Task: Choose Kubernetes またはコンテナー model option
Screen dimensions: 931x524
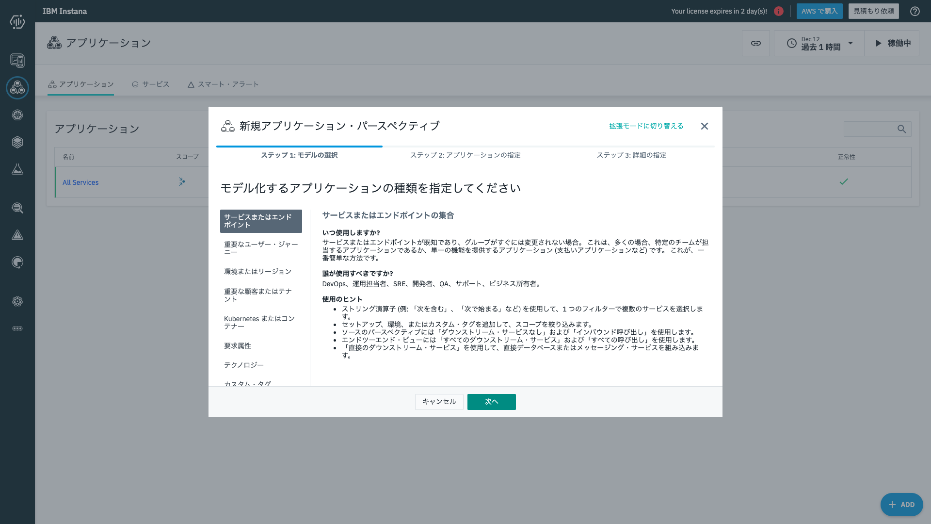Action: point(258,322)
